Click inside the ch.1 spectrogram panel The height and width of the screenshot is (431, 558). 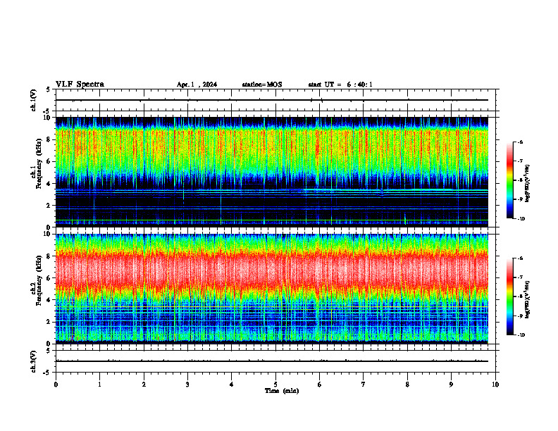click(272, 172)
